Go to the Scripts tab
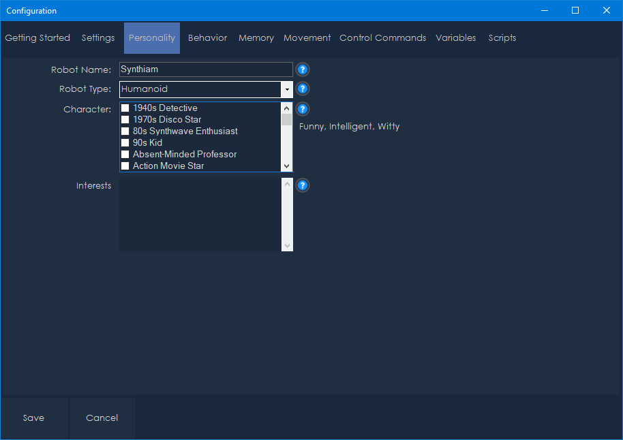Screen dimensions: 623x440 502,38
